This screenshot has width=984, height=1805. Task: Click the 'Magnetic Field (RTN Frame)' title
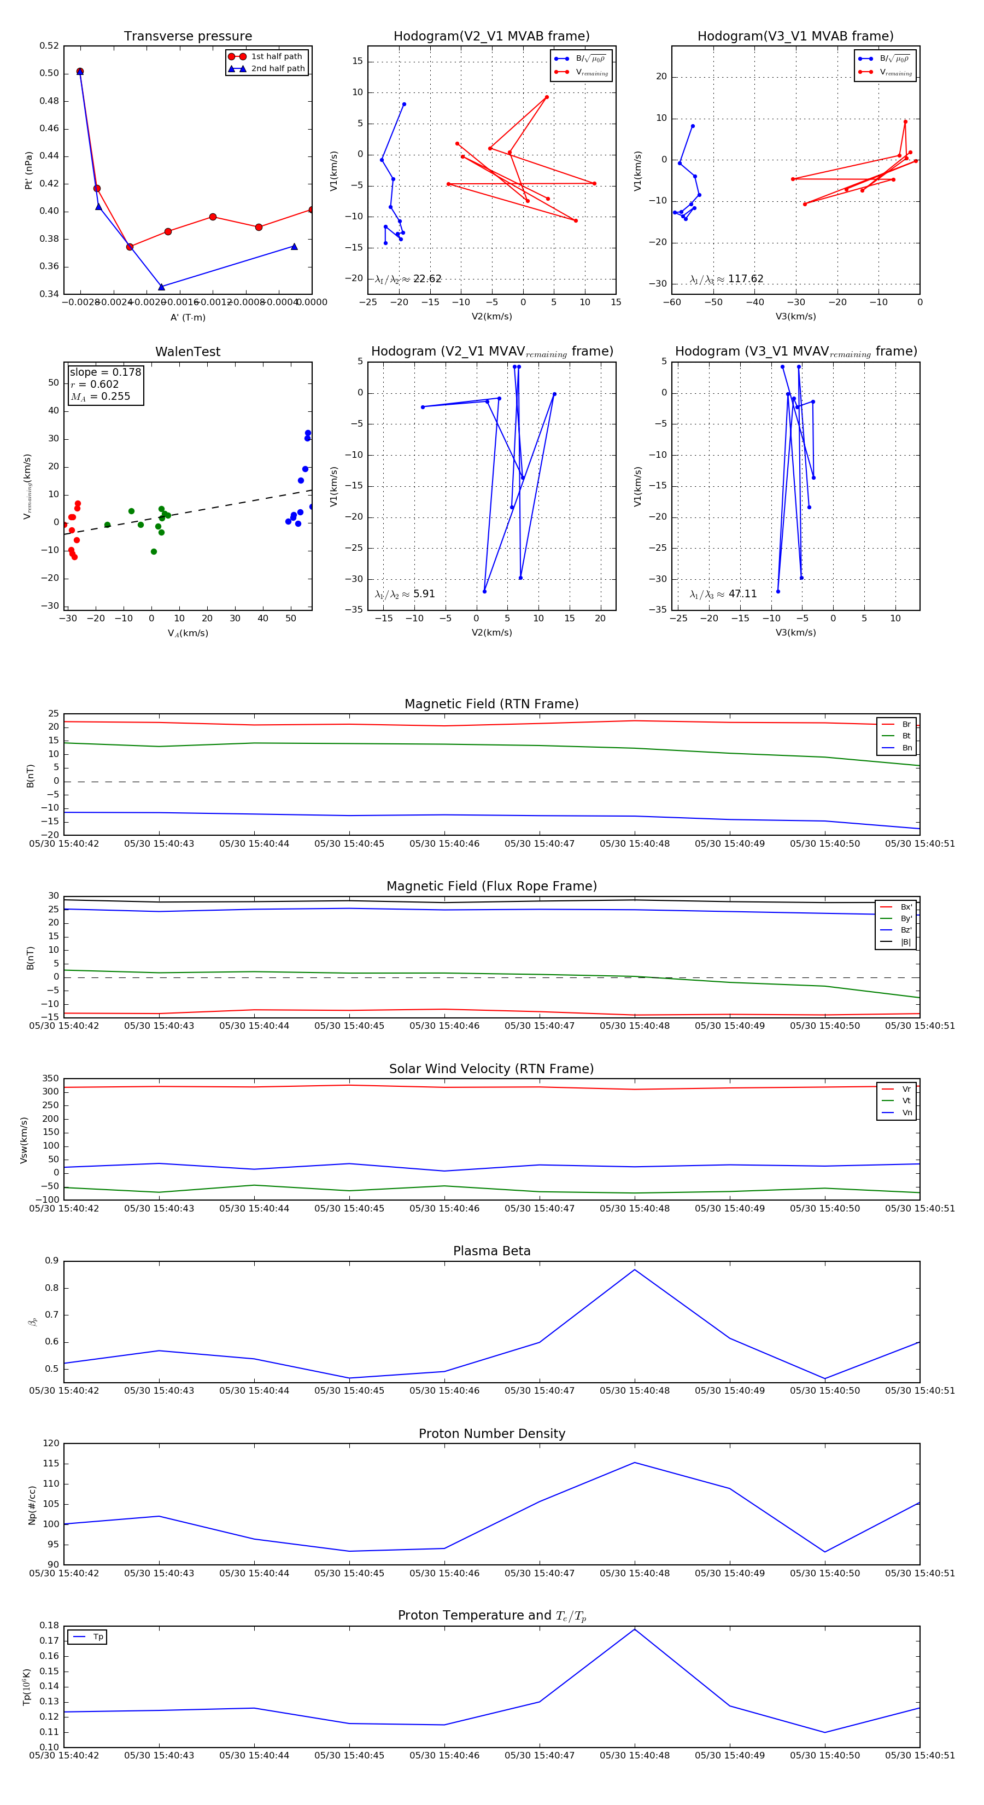[x=491, y=704]
